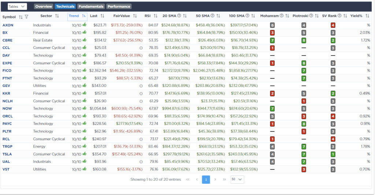Show Piotroski help question mark
The width and height of the screenshot is (375, 195).
[x=311, y=16]
